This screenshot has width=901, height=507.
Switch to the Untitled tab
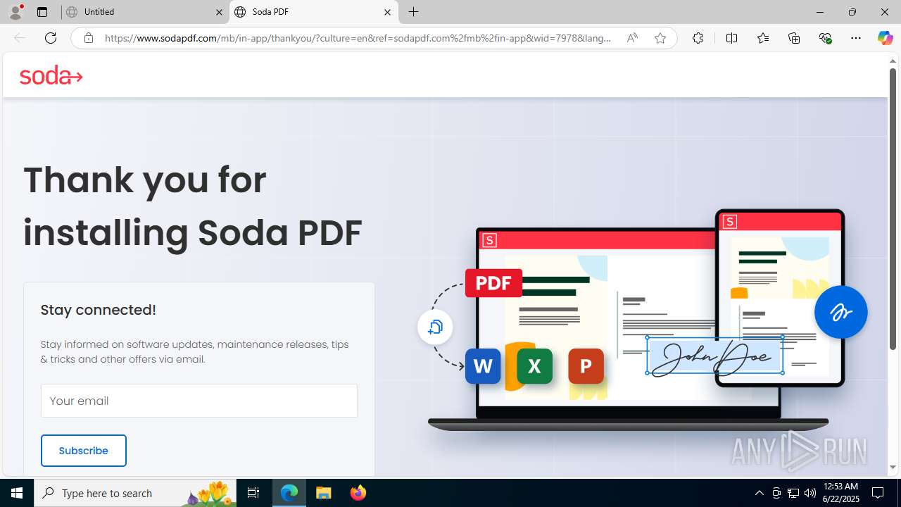(x=144, y=12)
